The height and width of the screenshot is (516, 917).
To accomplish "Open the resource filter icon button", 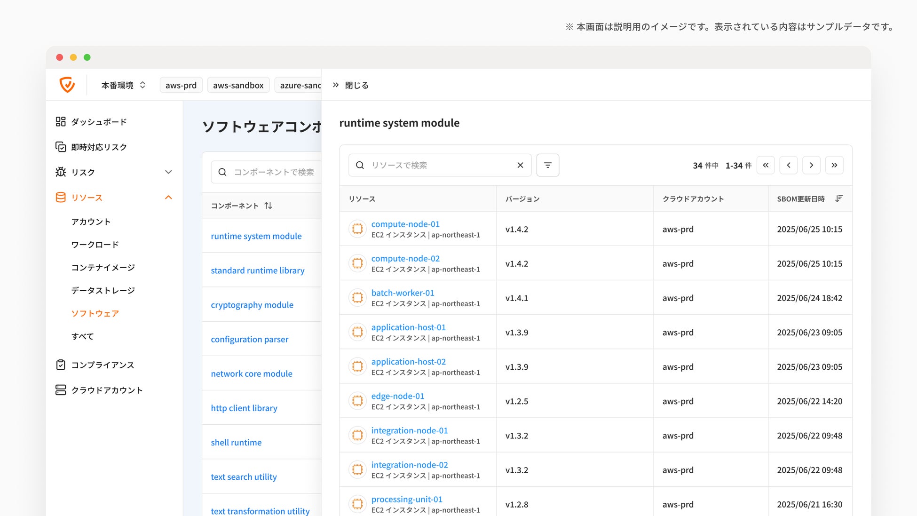I will tap(547, 165).
